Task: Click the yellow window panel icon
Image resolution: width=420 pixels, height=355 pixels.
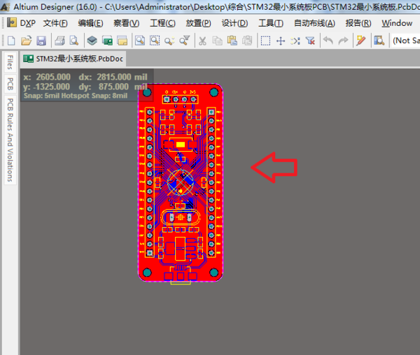Action: pyautogui.click(x=122, y=41)
